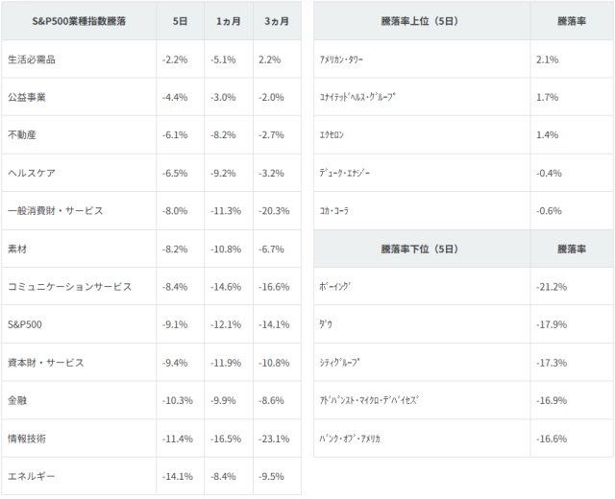Select the 一般消費財・サービス row label
615x499 pixels.
point(54,211)
